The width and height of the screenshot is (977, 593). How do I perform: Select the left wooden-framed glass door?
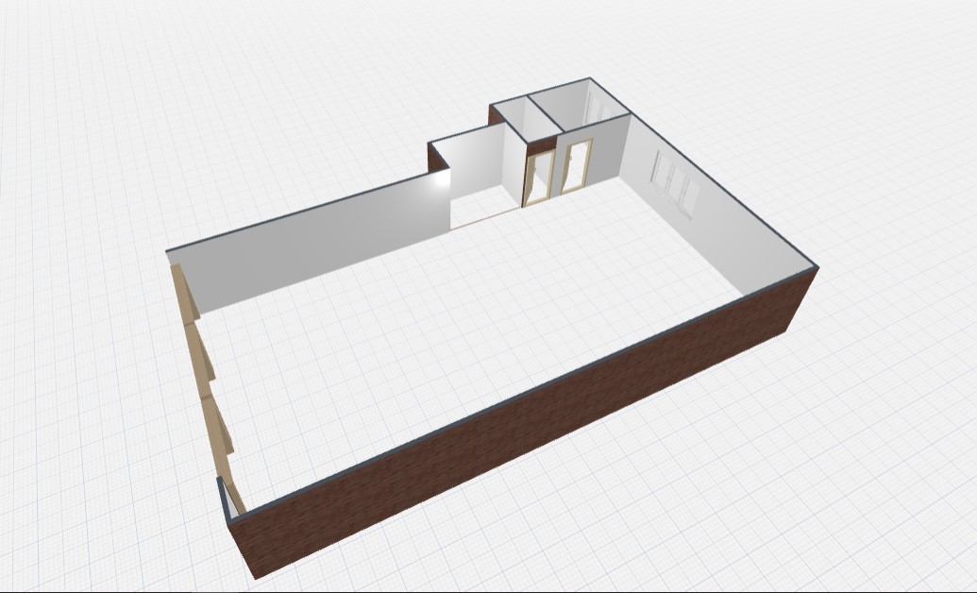[x=540, y=178]
